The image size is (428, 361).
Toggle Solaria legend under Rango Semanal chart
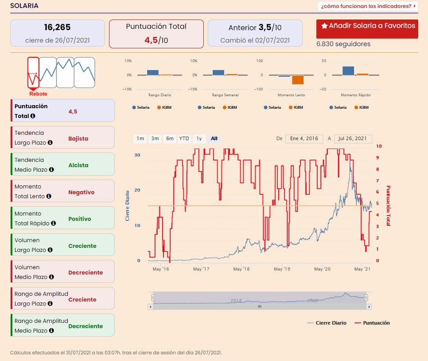point(206,107)
